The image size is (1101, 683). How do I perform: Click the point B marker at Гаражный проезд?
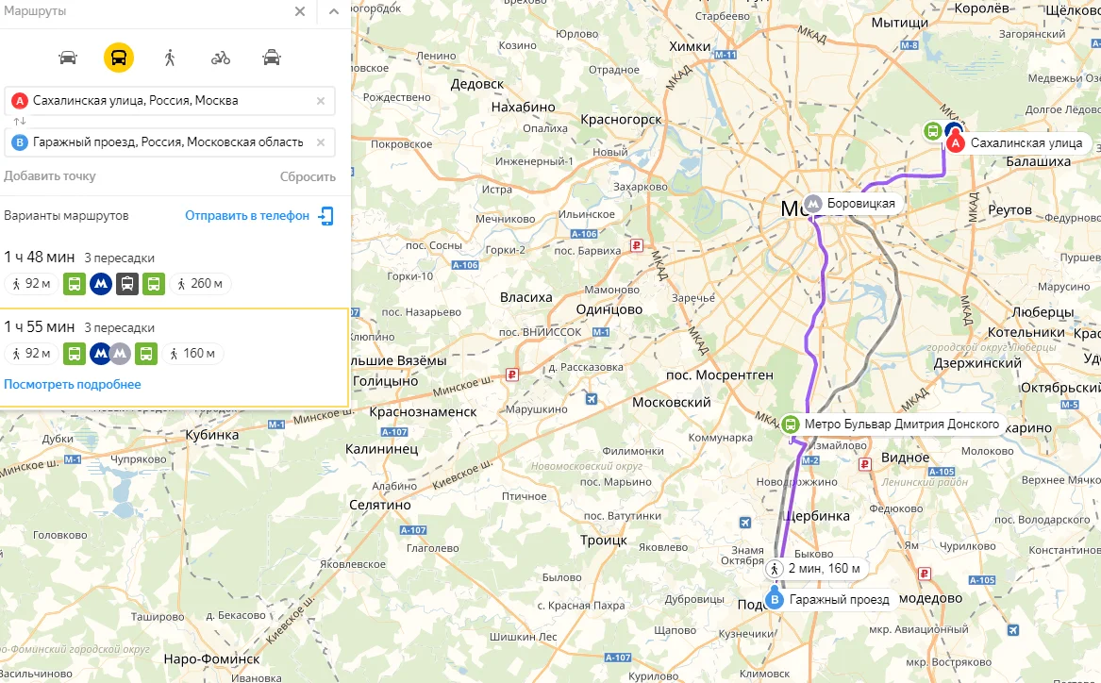tap(776, 597)
